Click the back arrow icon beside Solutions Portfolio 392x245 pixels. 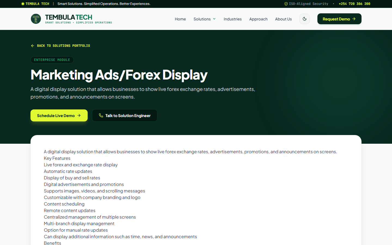[x=33, y=46]
